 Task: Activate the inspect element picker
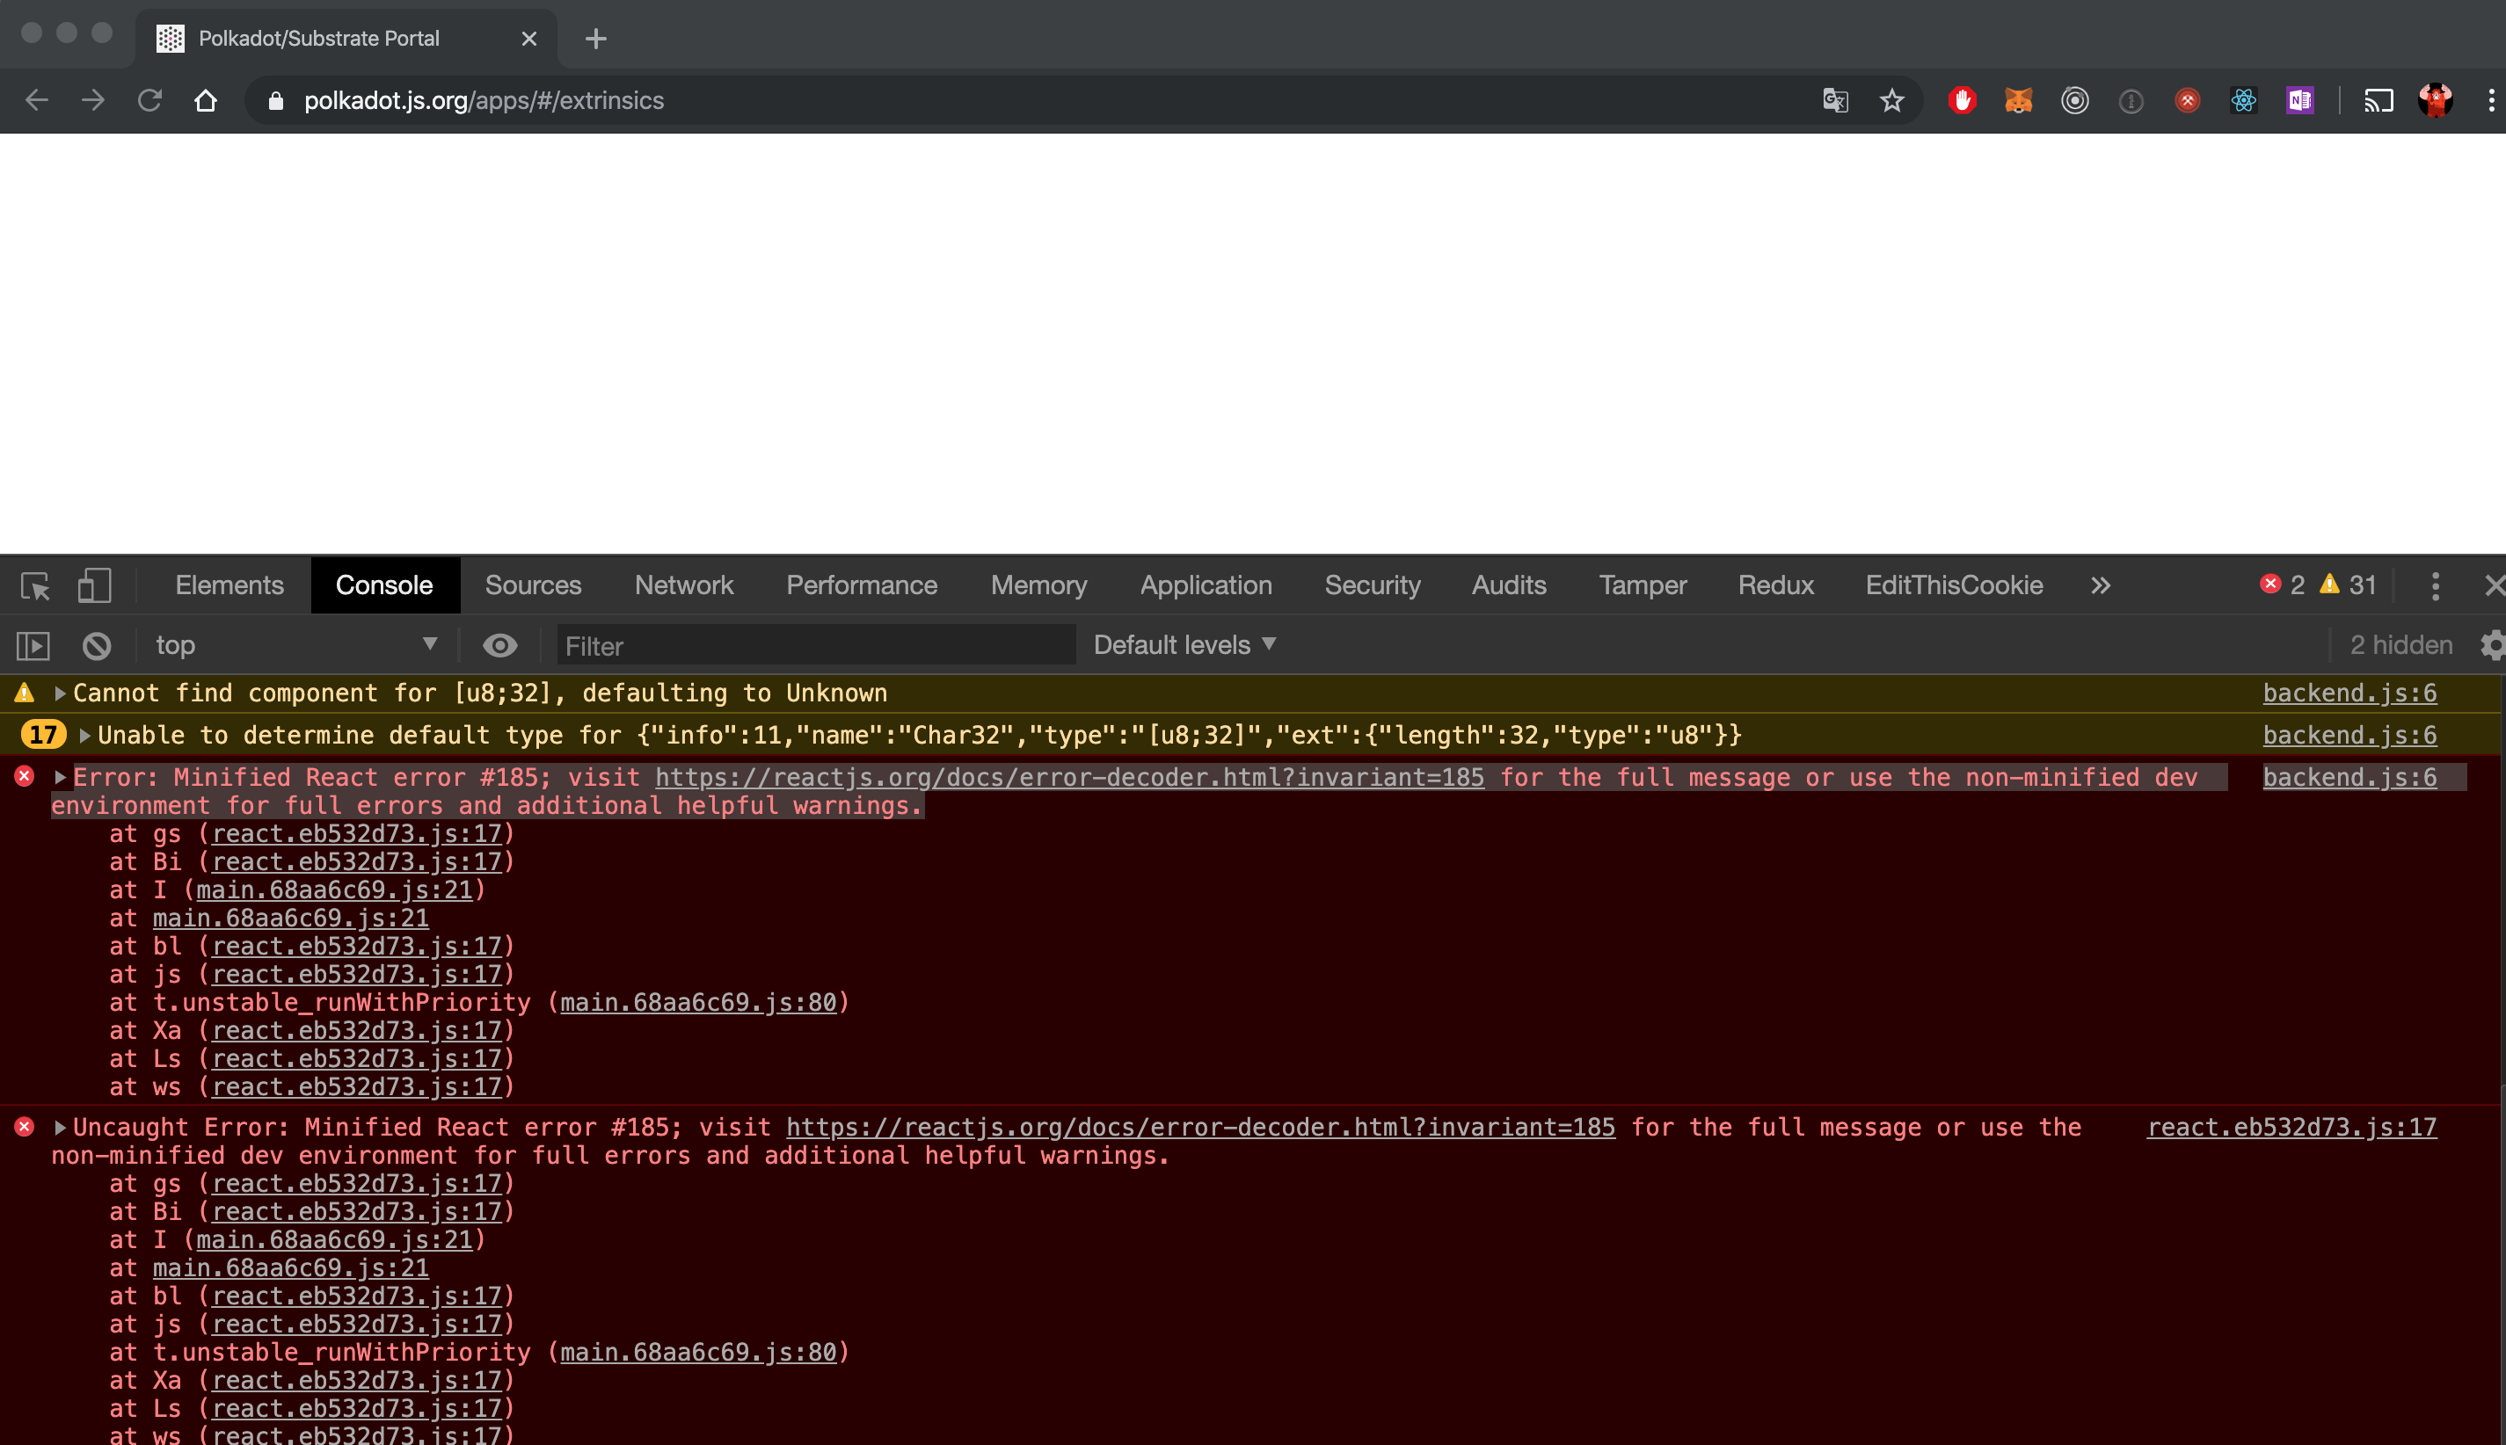tap(36, 585)
